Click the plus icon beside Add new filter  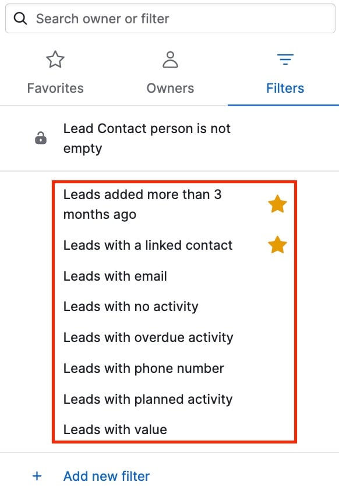click(x=37, y=476)
